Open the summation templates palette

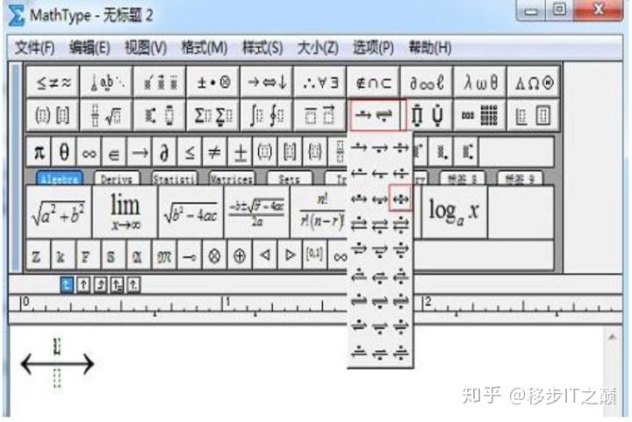coord(213,116)
